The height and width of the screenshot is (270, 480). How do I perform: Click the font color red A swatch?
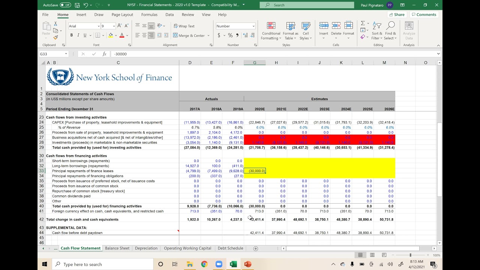pyautogui.click(x=121, y=35)
